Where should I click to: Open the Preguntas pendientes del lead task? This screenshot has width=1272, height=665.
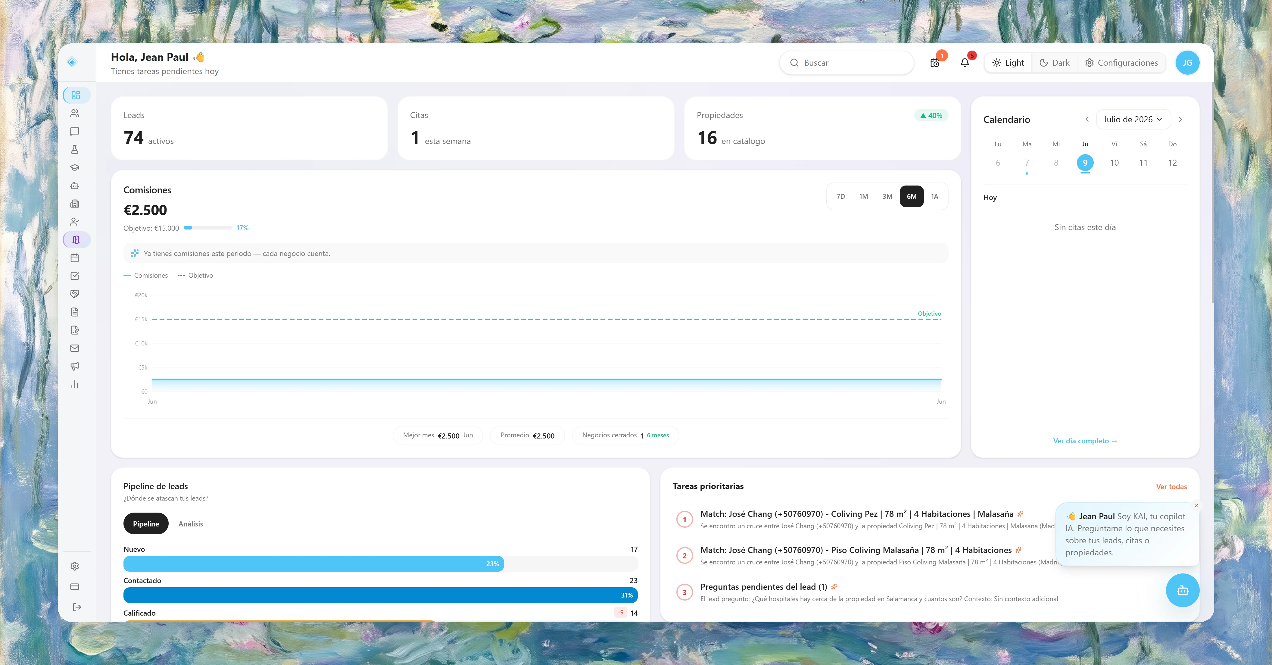point(879,592)
